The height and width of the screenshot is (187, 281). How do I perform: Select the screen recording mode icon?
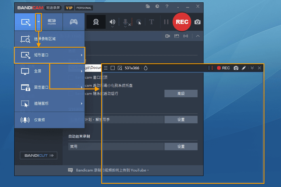[25, 22]
